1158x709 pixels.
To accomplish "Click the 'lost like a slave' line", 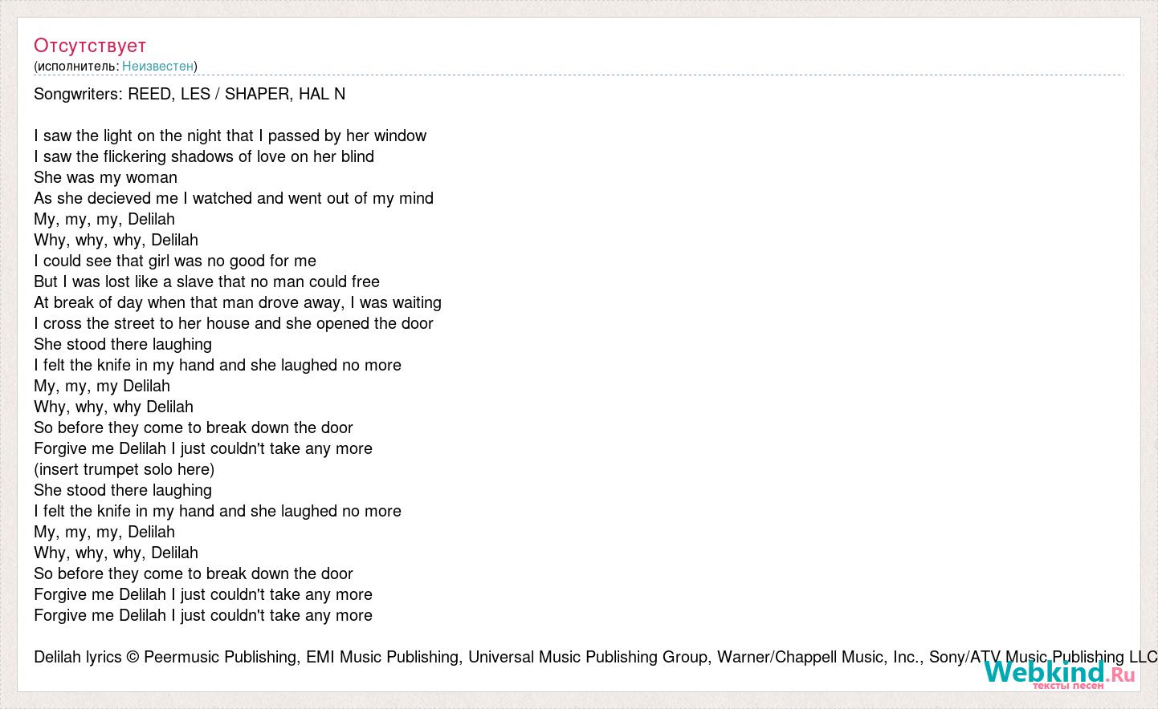I will [206, 282].
